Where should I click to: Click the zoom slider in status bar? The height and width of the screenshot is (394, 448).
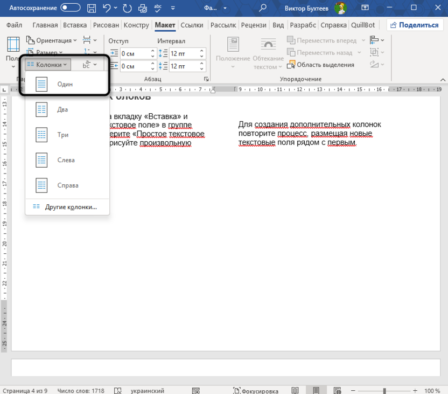(385, 390)
